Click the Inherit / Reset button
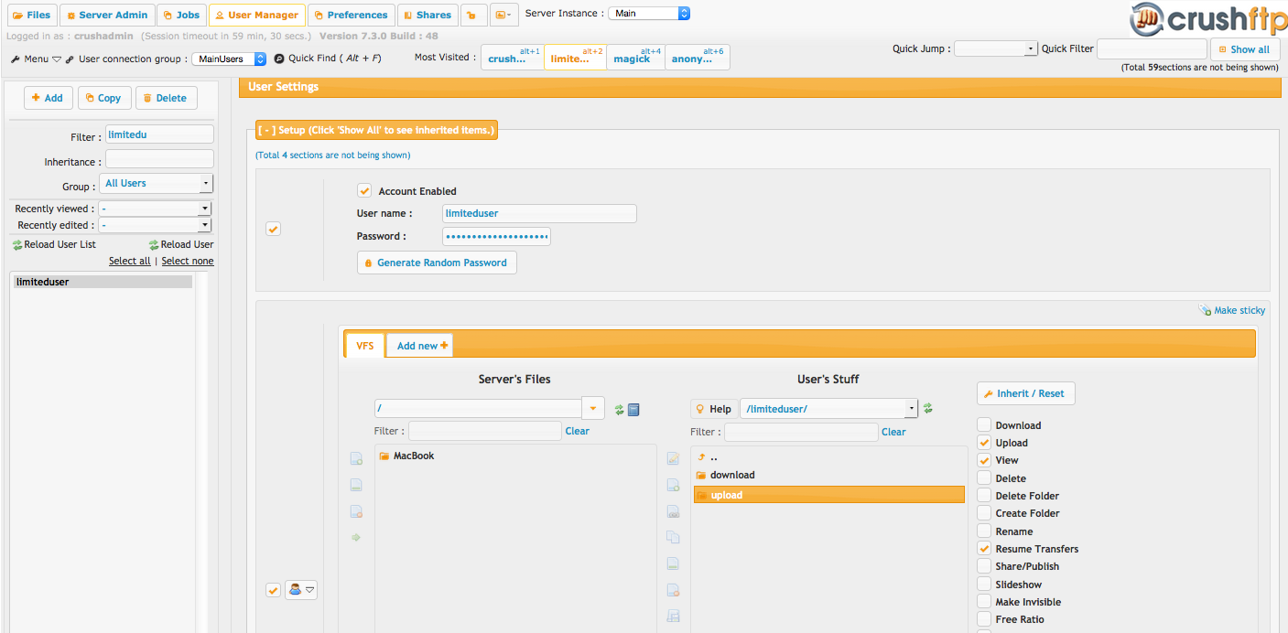1288x633 pixels. (1025, 393)
